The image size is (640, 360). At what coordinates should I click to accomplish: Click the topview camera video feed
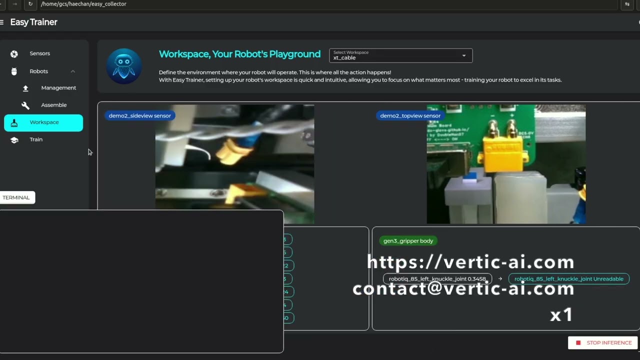click(506, 164)
